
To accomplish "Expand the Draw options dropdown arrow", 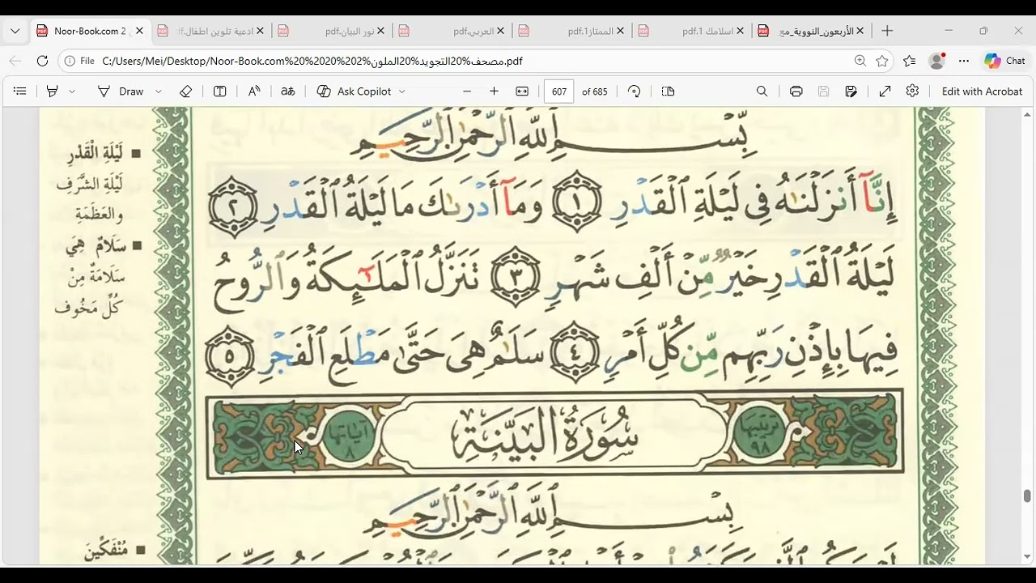I will click(159, 91).
